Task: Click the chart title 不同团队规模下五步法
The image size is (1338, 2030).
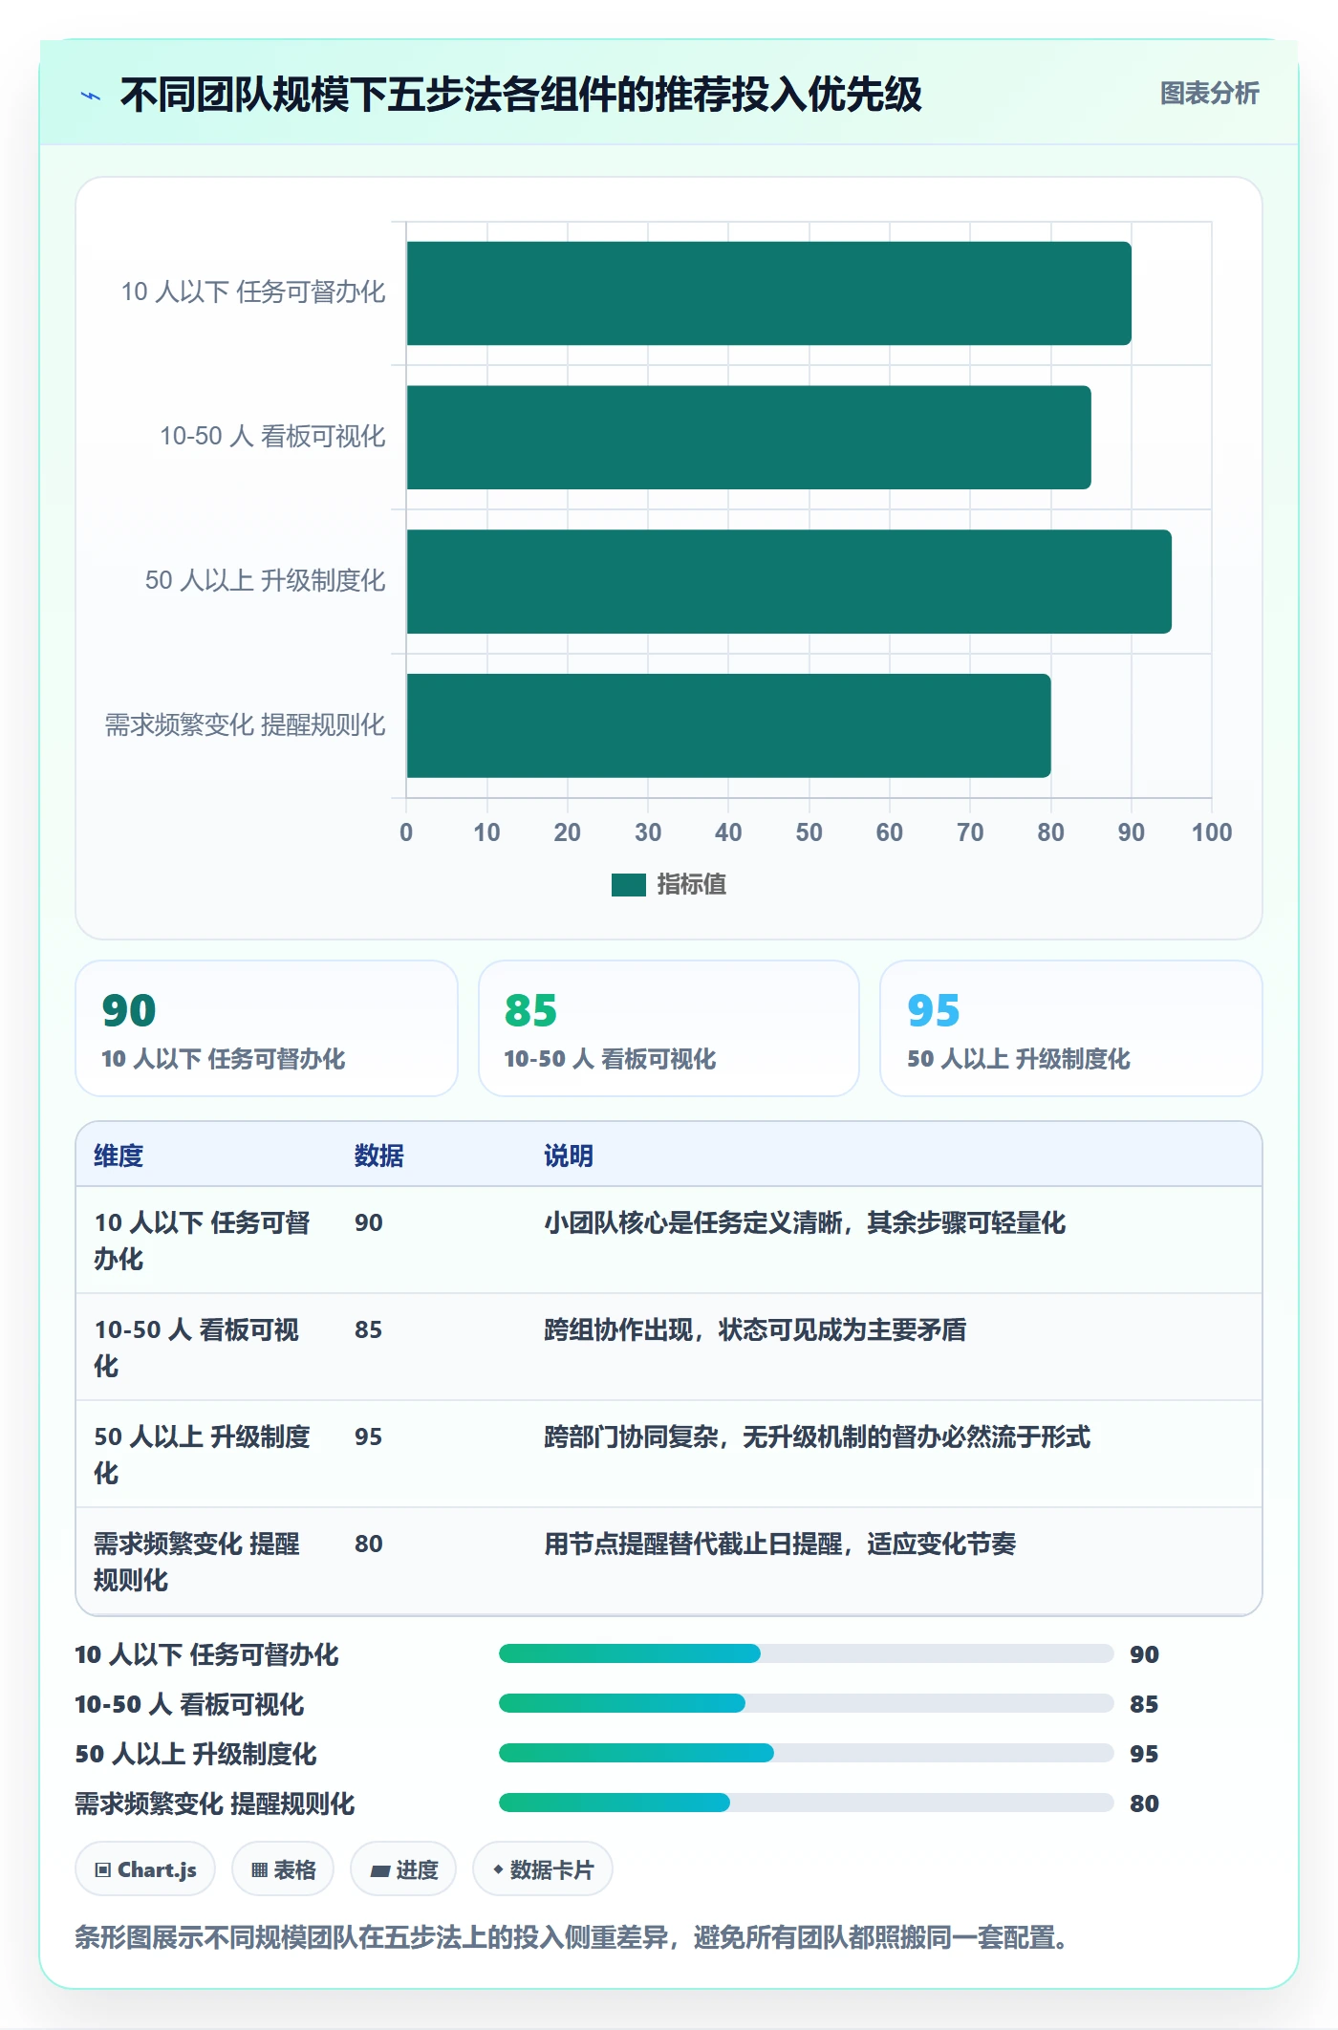Action: [x=521, y=95]
